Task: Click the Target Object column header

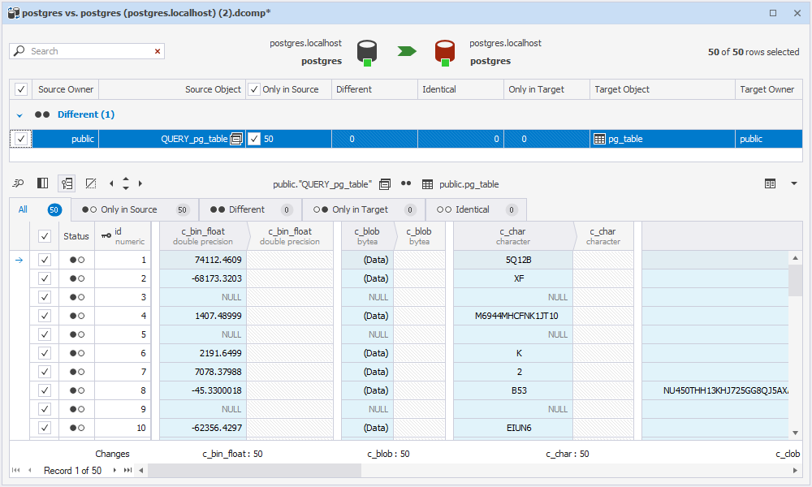Action: tap(663, 89)
